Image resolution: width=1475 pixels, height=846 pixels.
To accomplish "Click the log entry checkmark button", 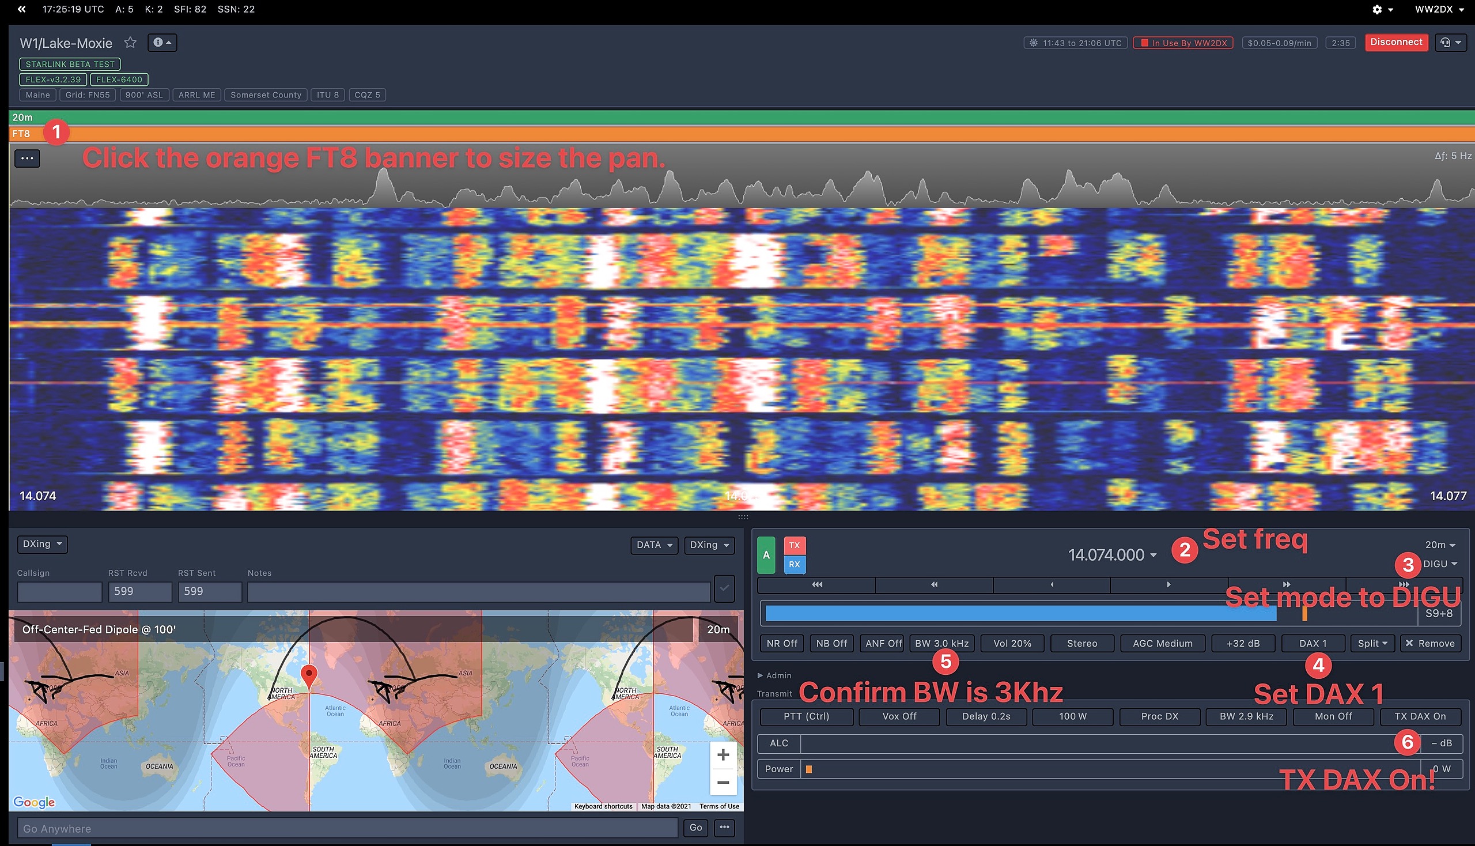I will tap(724, 588).
